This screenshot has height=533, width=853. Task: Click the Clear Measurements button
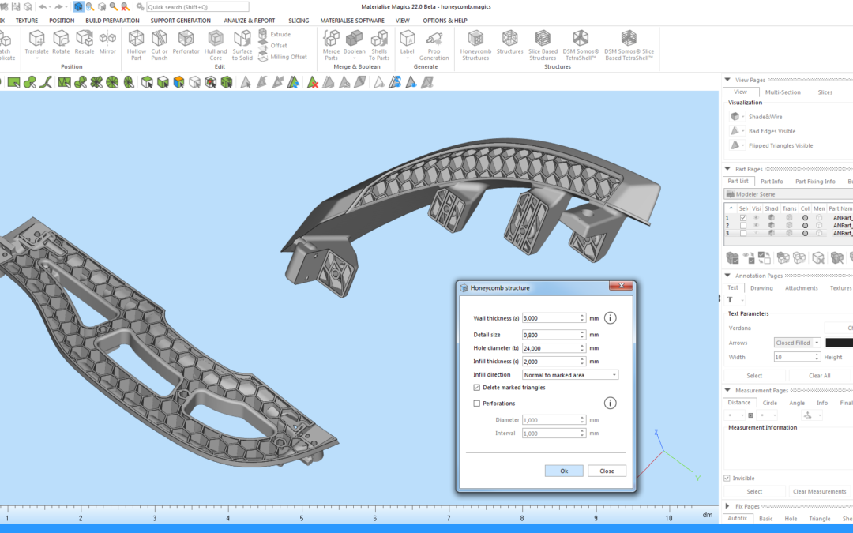pyautogui.click(x=819, y=492)
